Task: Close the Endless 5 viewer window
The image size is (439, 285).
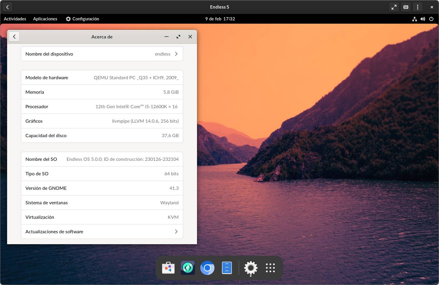Action: click(432, 7)
